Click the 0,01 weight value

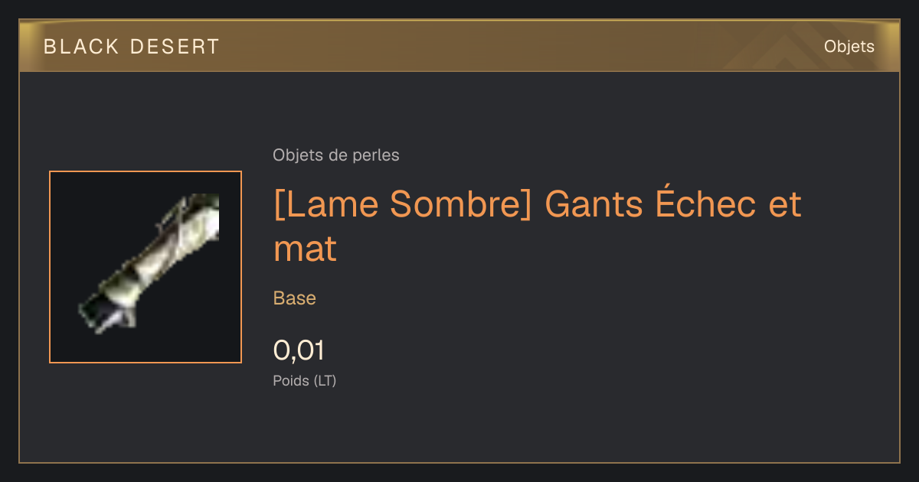tap(299, 350)
